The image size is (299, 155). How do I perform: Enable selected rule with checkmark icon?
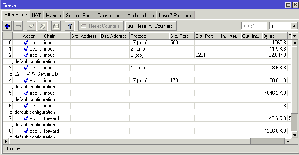click(x=32, y=26)
